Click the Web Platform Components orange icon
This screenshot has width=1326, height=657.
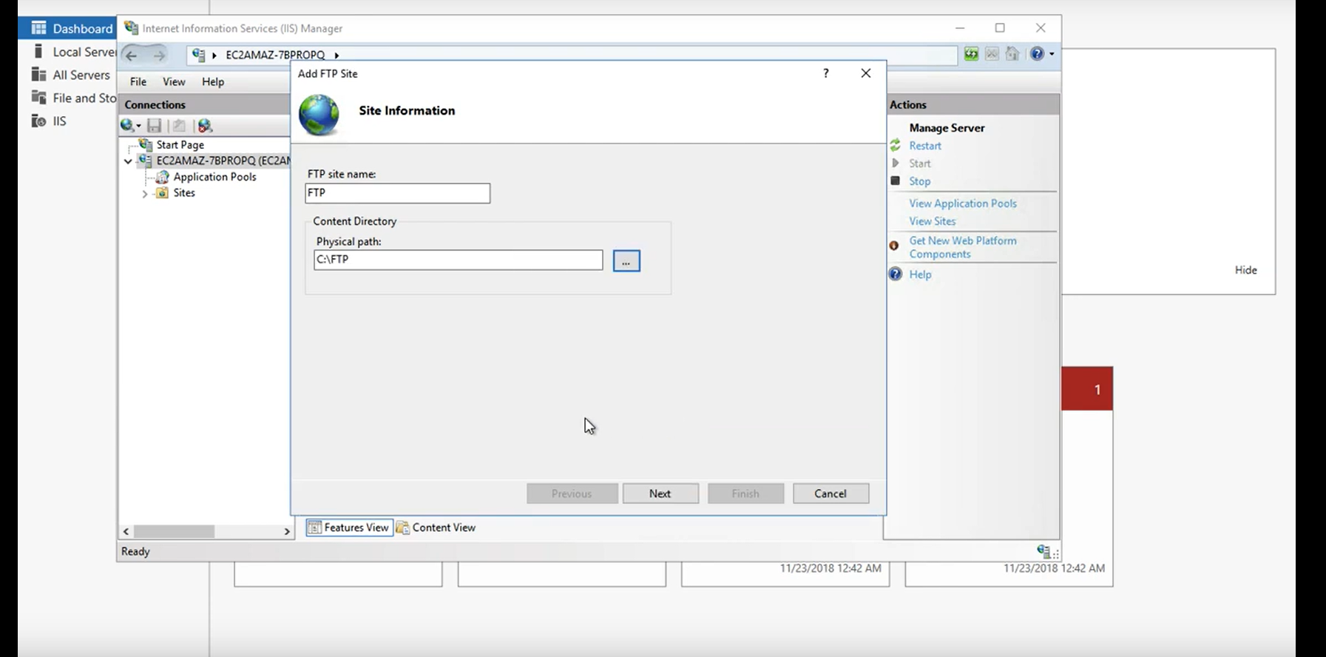tap(894, 245)
